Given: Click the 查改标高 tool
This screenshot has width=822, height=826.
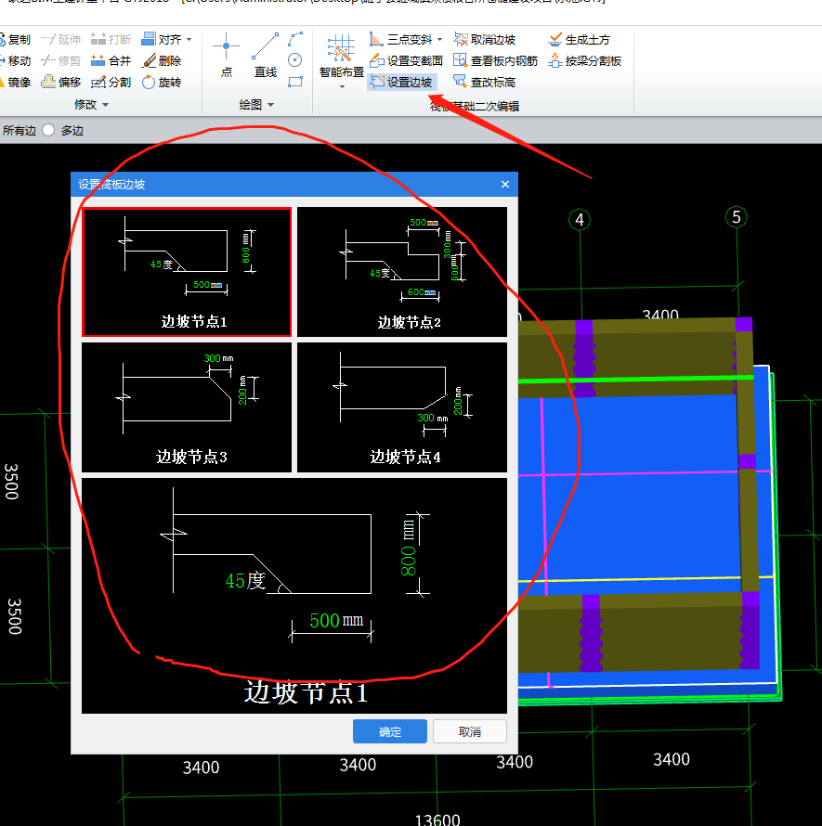Looking at the screenshot, I should coord(485,83).
